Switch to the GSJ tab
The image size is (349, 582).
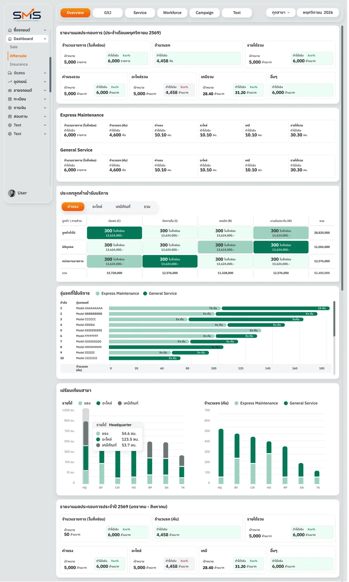(x=108, y=13)
